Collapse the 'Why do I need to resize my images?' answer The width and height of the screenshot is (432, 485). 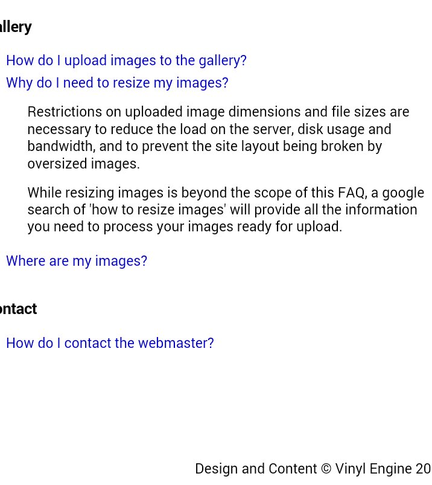117,83
